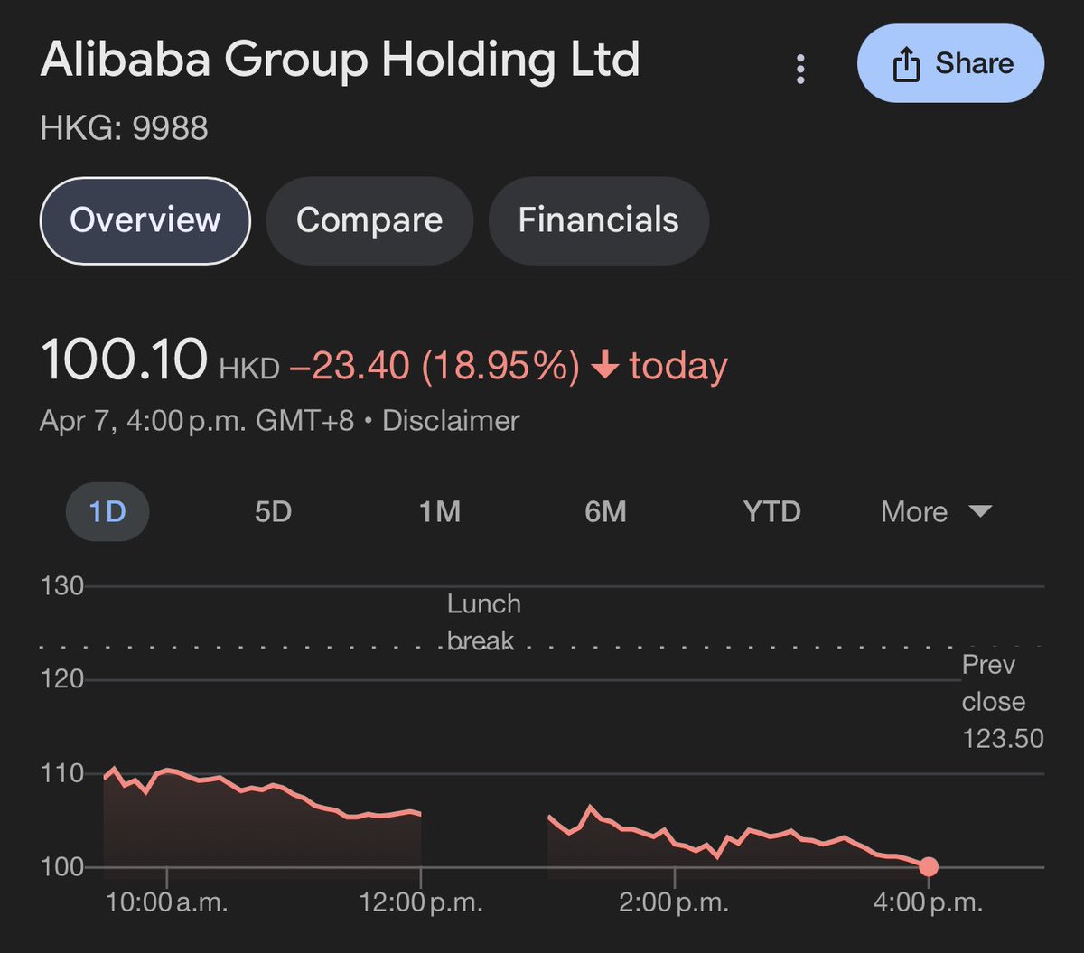Select the Overview tab

(x=145, y=220)
